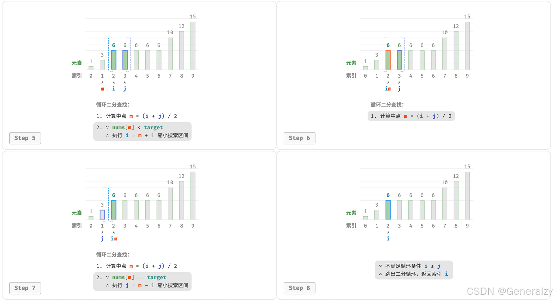Viewport: 554px width, 301px height.
Task: Click the green '元素' axis label in Step 6
Action: pos(351,63)
